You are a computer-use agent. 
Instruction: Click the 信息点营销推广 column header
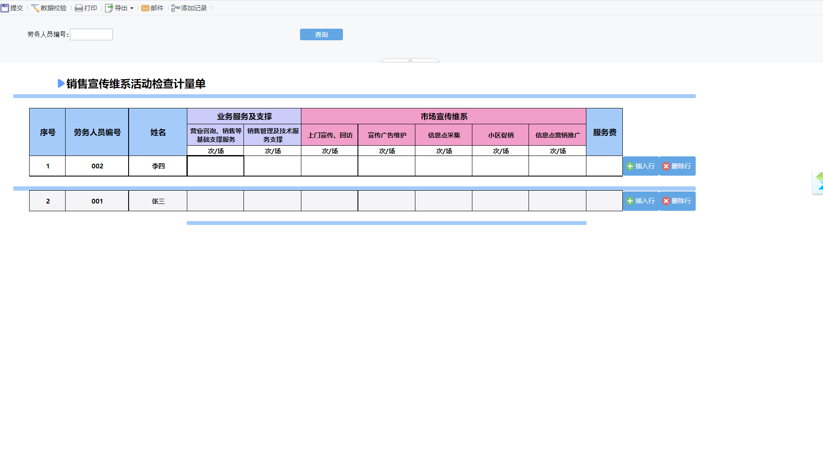click(558, 135)
